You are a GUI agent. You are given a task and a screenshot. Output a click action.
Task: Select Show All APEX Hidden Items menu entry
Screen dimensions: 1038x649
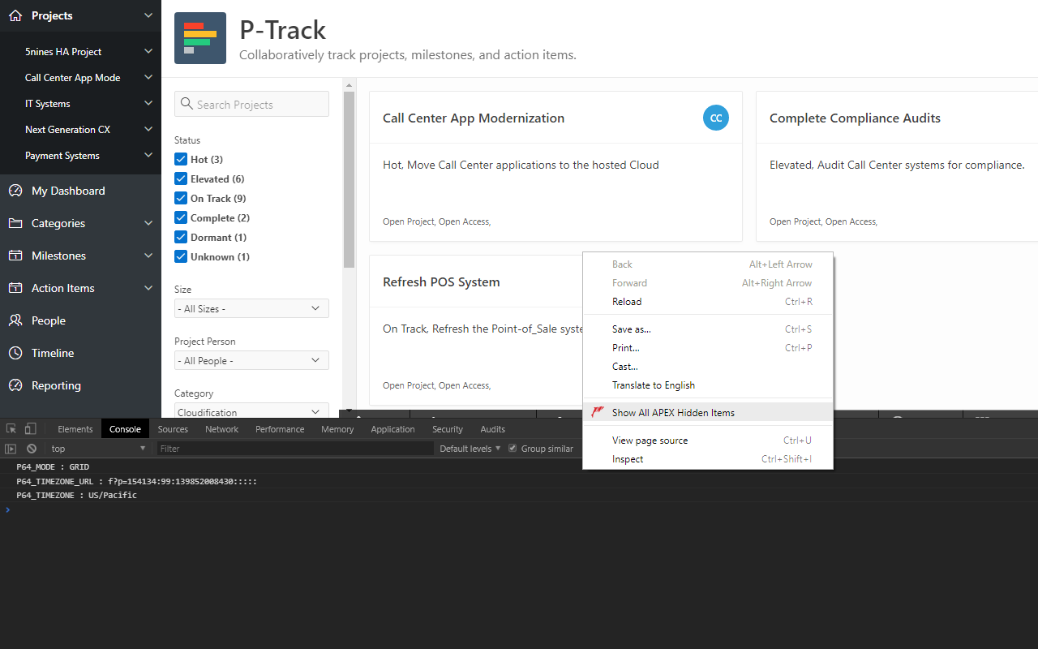[x=707, y=412]
